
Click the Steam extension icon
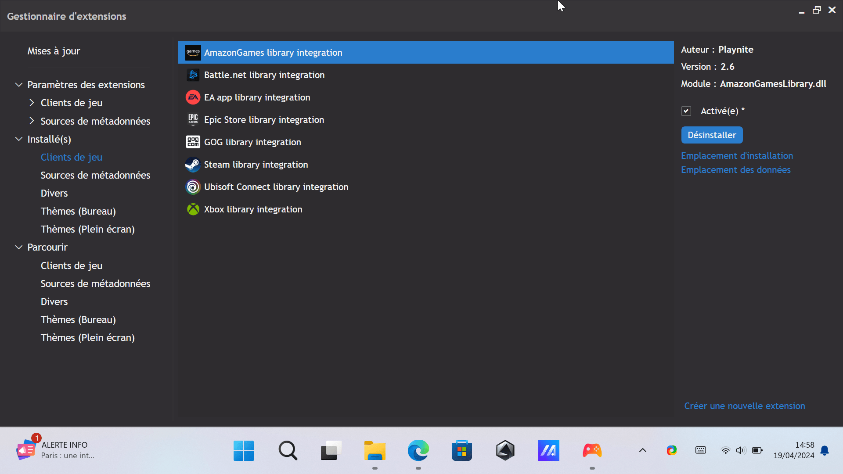[193, 165]
